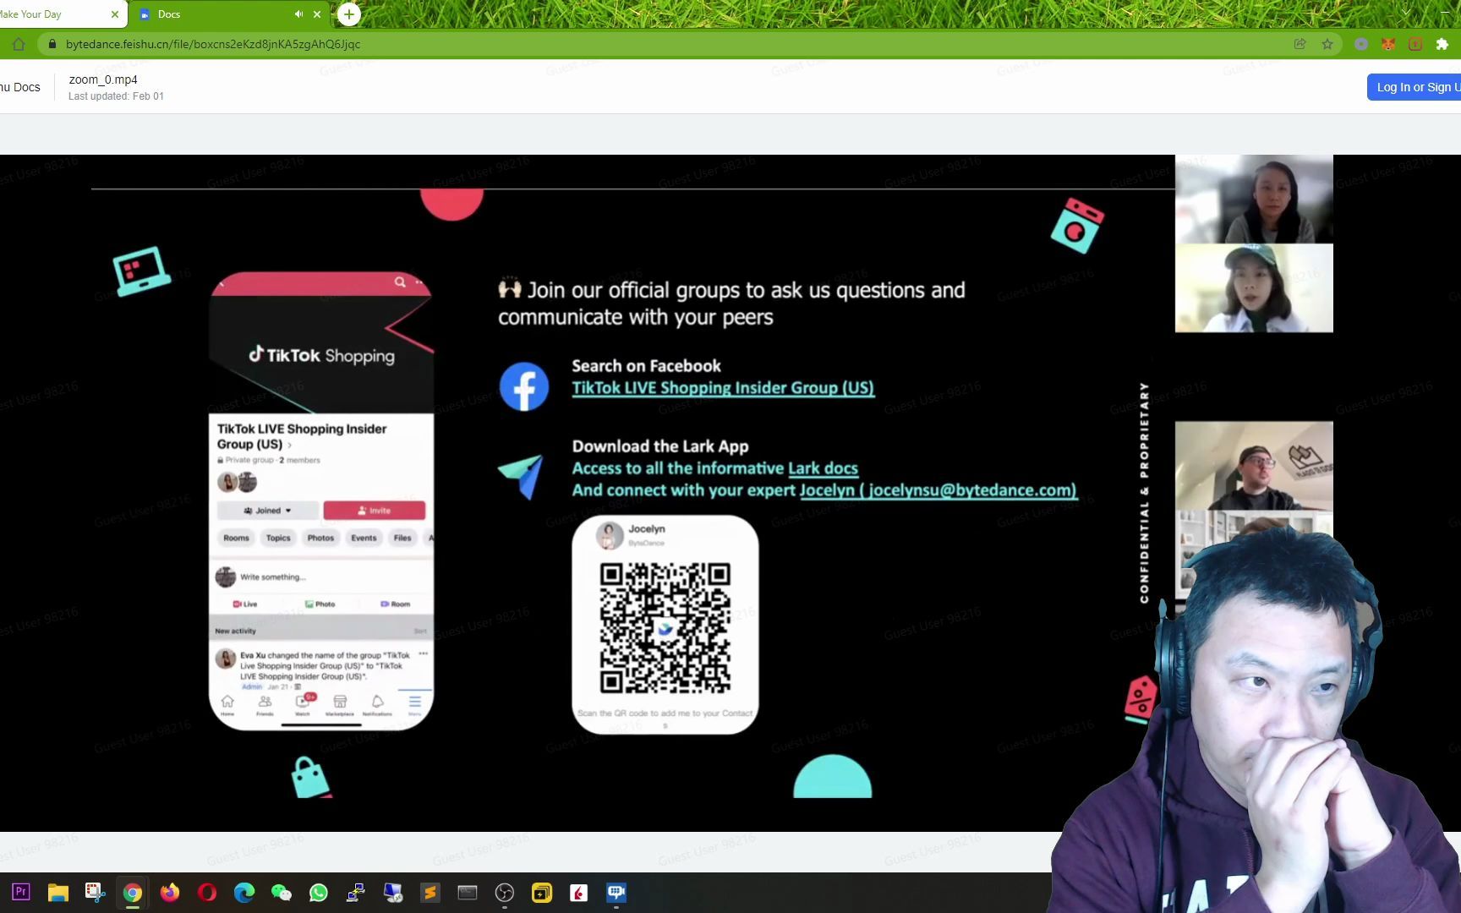The width and height of the screenshot is (1461, 913).
Task: Open the yellow lightning app taskbar icon
Action: click(x=542, y=892)
